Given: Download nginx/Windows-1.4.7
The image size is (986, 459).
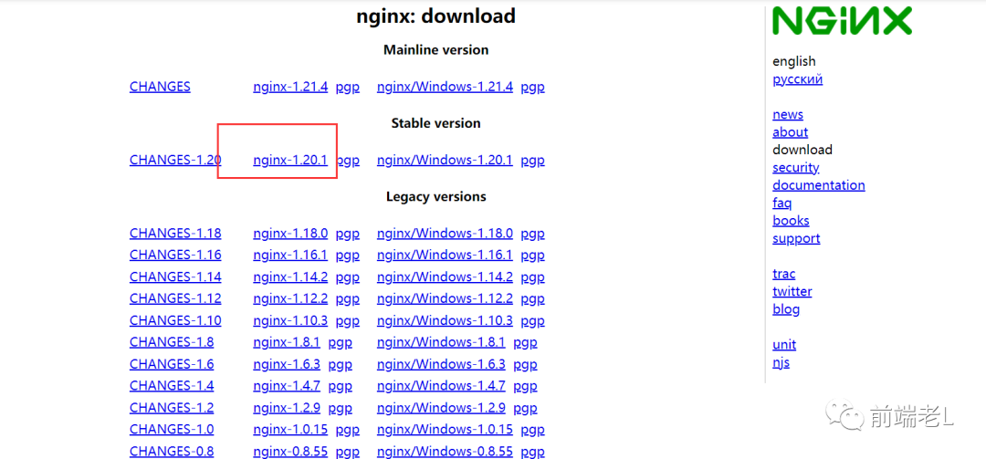Looking at the screenshot, I should (x=441, y=385).
